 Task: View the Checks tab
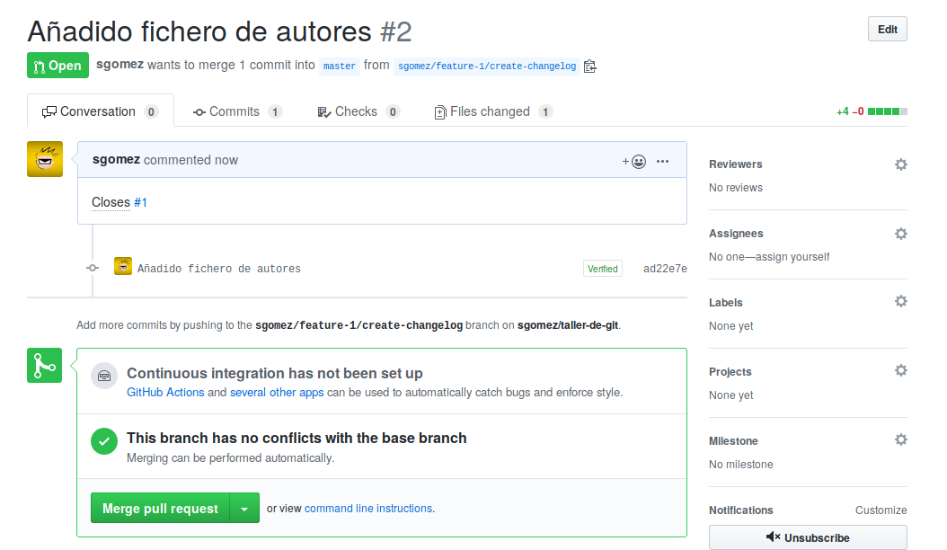353,111
